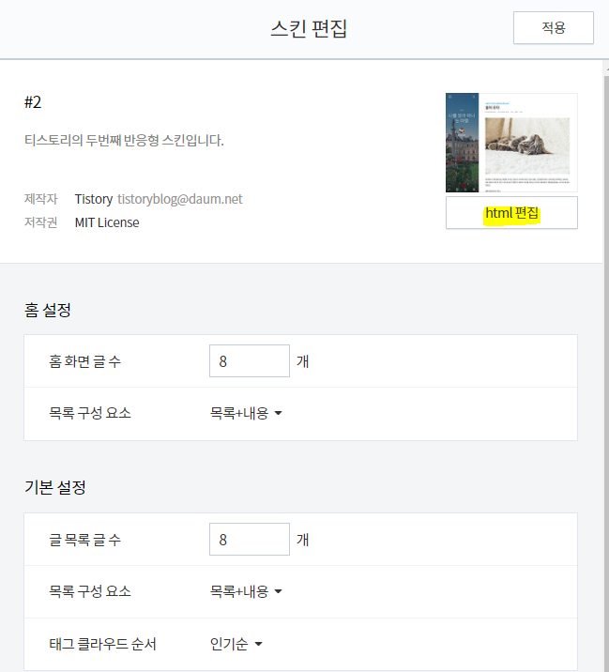
Task: Click the tistoryblog@daum.net email text
Action: pyautogui.click(x=180, y=199)
